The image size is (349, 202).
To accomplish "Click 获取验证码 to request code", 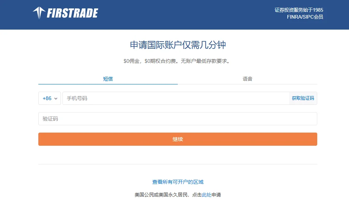I will click(x=303, y=98).
